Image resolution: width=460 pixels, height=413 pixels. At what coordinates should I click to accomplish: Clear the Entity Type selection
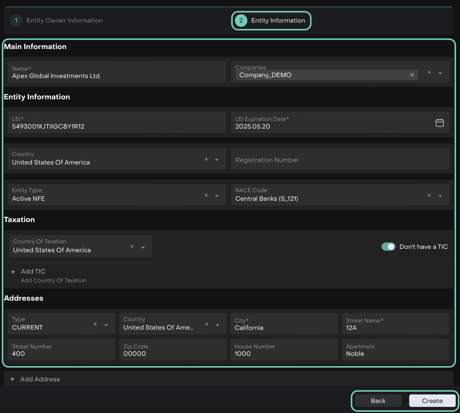pyautogui.click(x=206, y=195)
